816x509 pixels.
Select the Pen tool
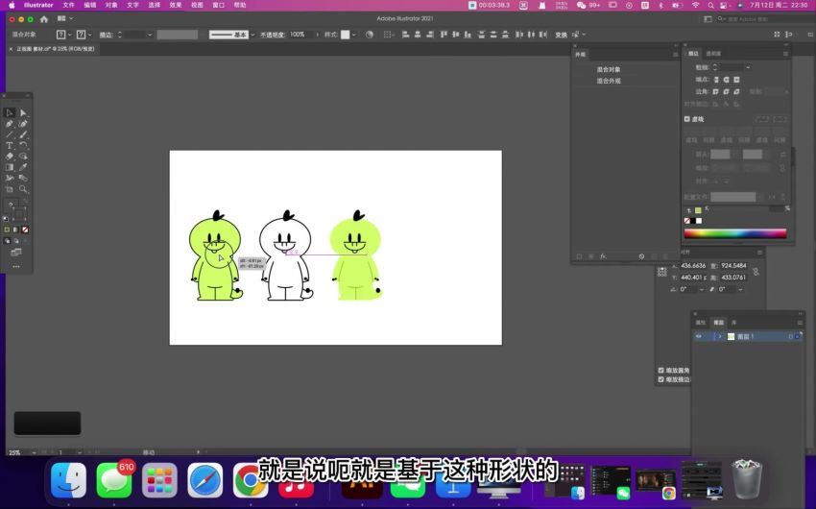(x=10, y=124)
